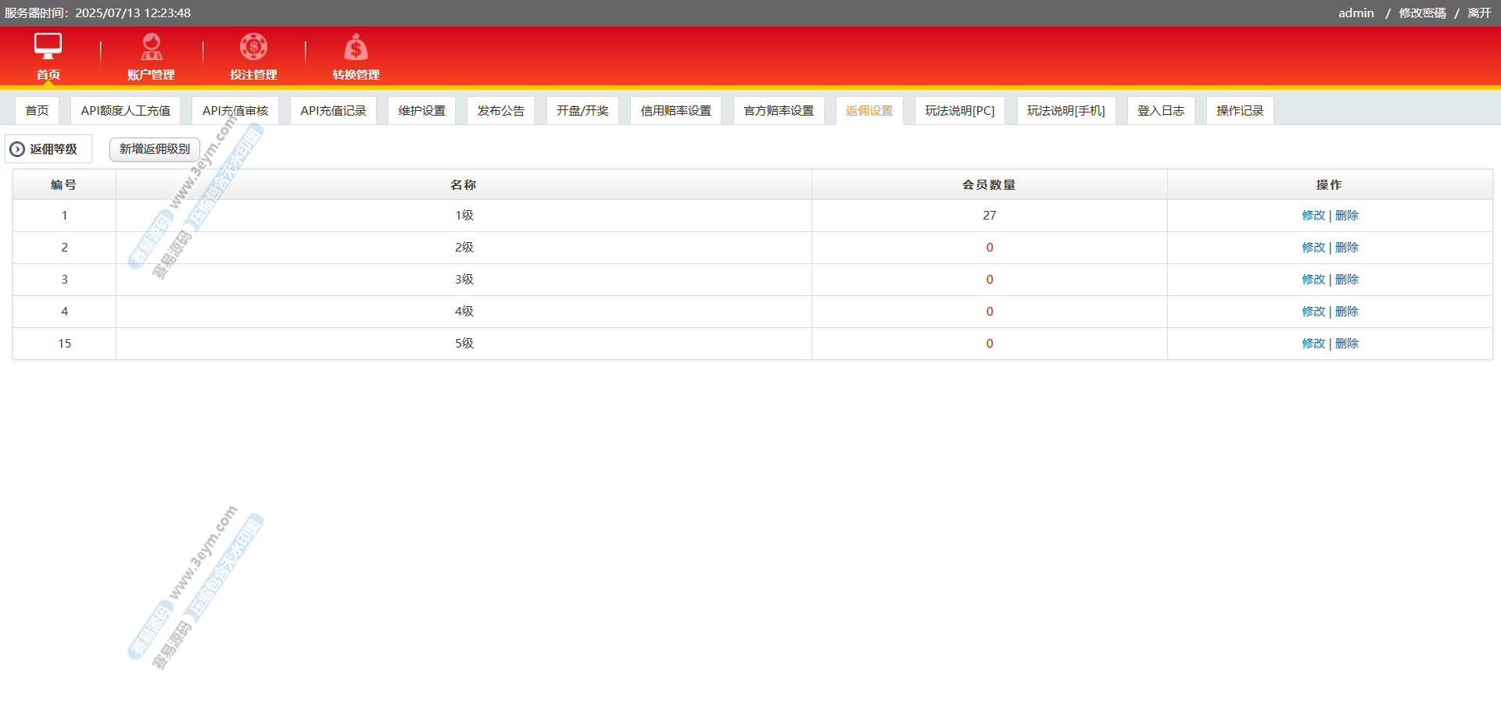Image resolution: width=1501 pixels, height=721 pixels.
Task: Open the 操作记录 tab
Action: tap(1239, 111)
